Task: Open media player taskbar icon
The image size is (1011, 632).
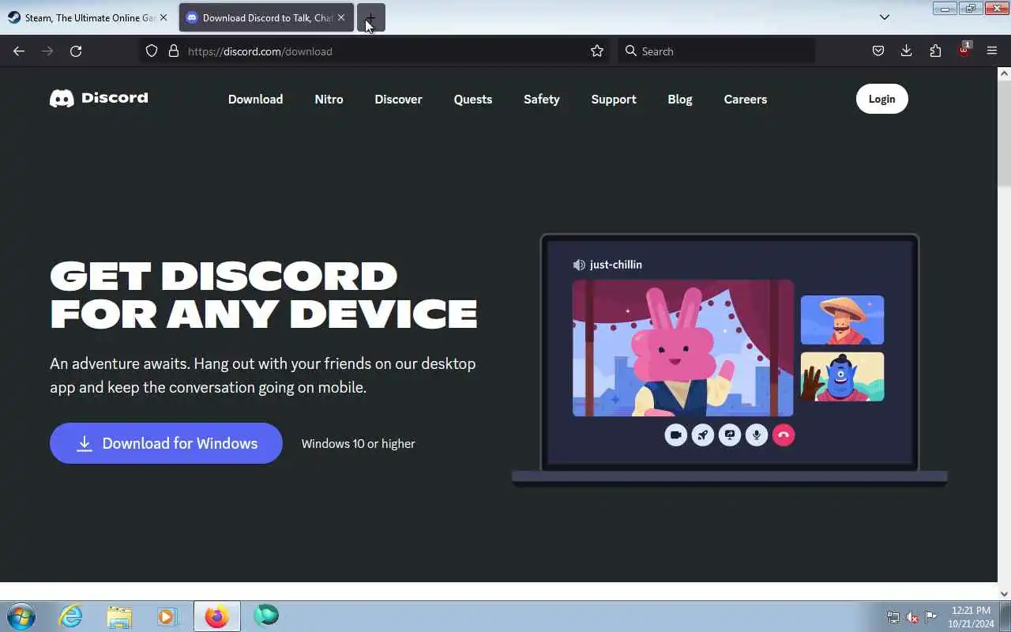Action: [167, 616]
